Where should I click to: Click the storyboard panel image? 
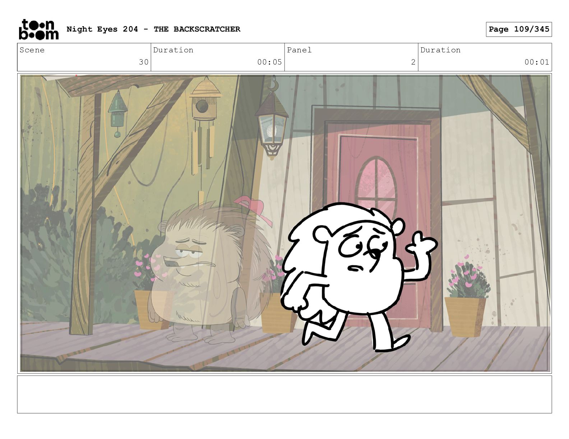pyautogui.click(x=284, y=223)
